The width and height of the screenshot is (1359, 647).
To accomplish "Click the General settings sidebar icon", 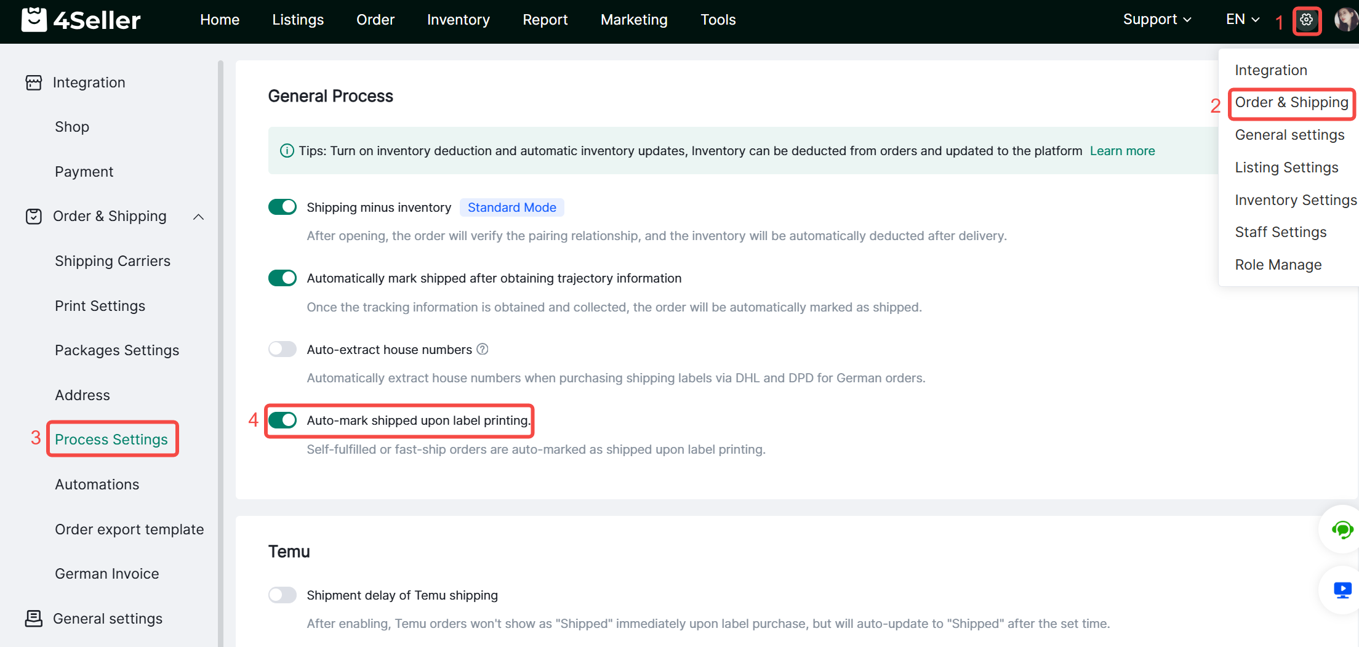I will pos(34,619).
